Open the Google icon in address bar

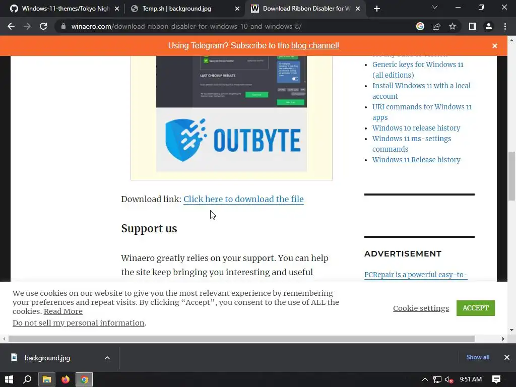pos(420,26)
